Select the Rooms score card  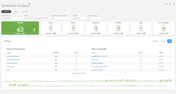(51, 28)
